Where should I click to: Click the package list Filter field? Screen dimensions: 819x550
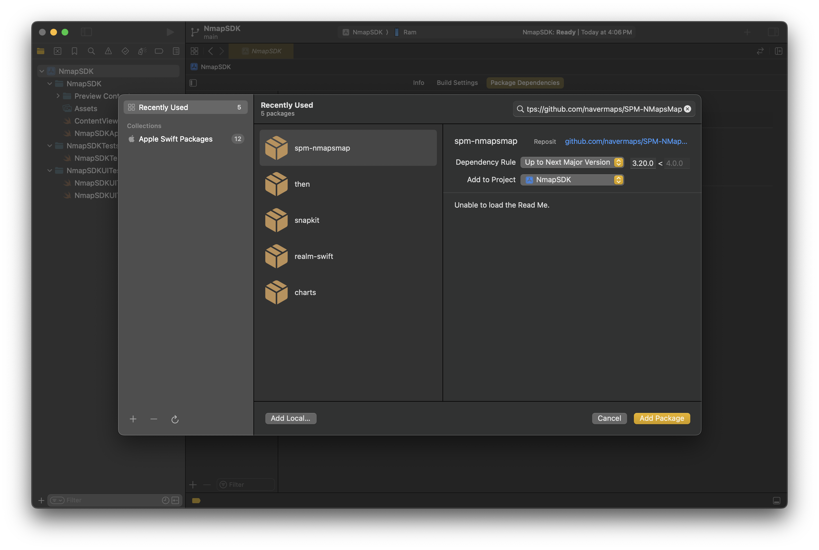246,485
